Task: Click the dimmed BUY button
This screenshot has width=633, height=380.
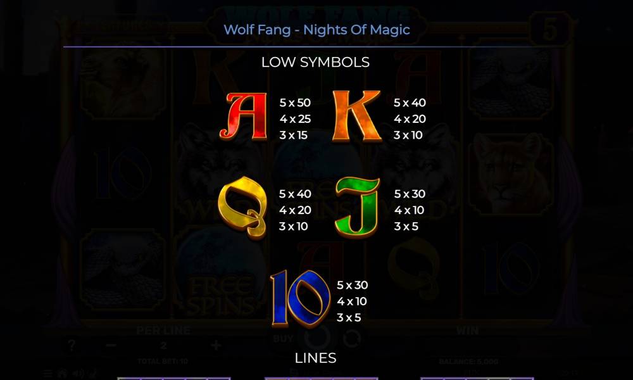Action: tap(283, 339)
